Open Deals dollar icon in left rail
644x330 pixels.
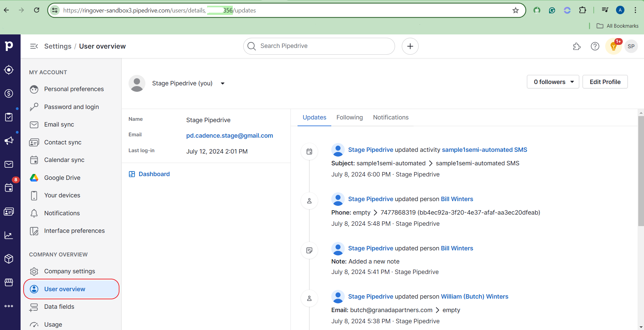[9, 93]
